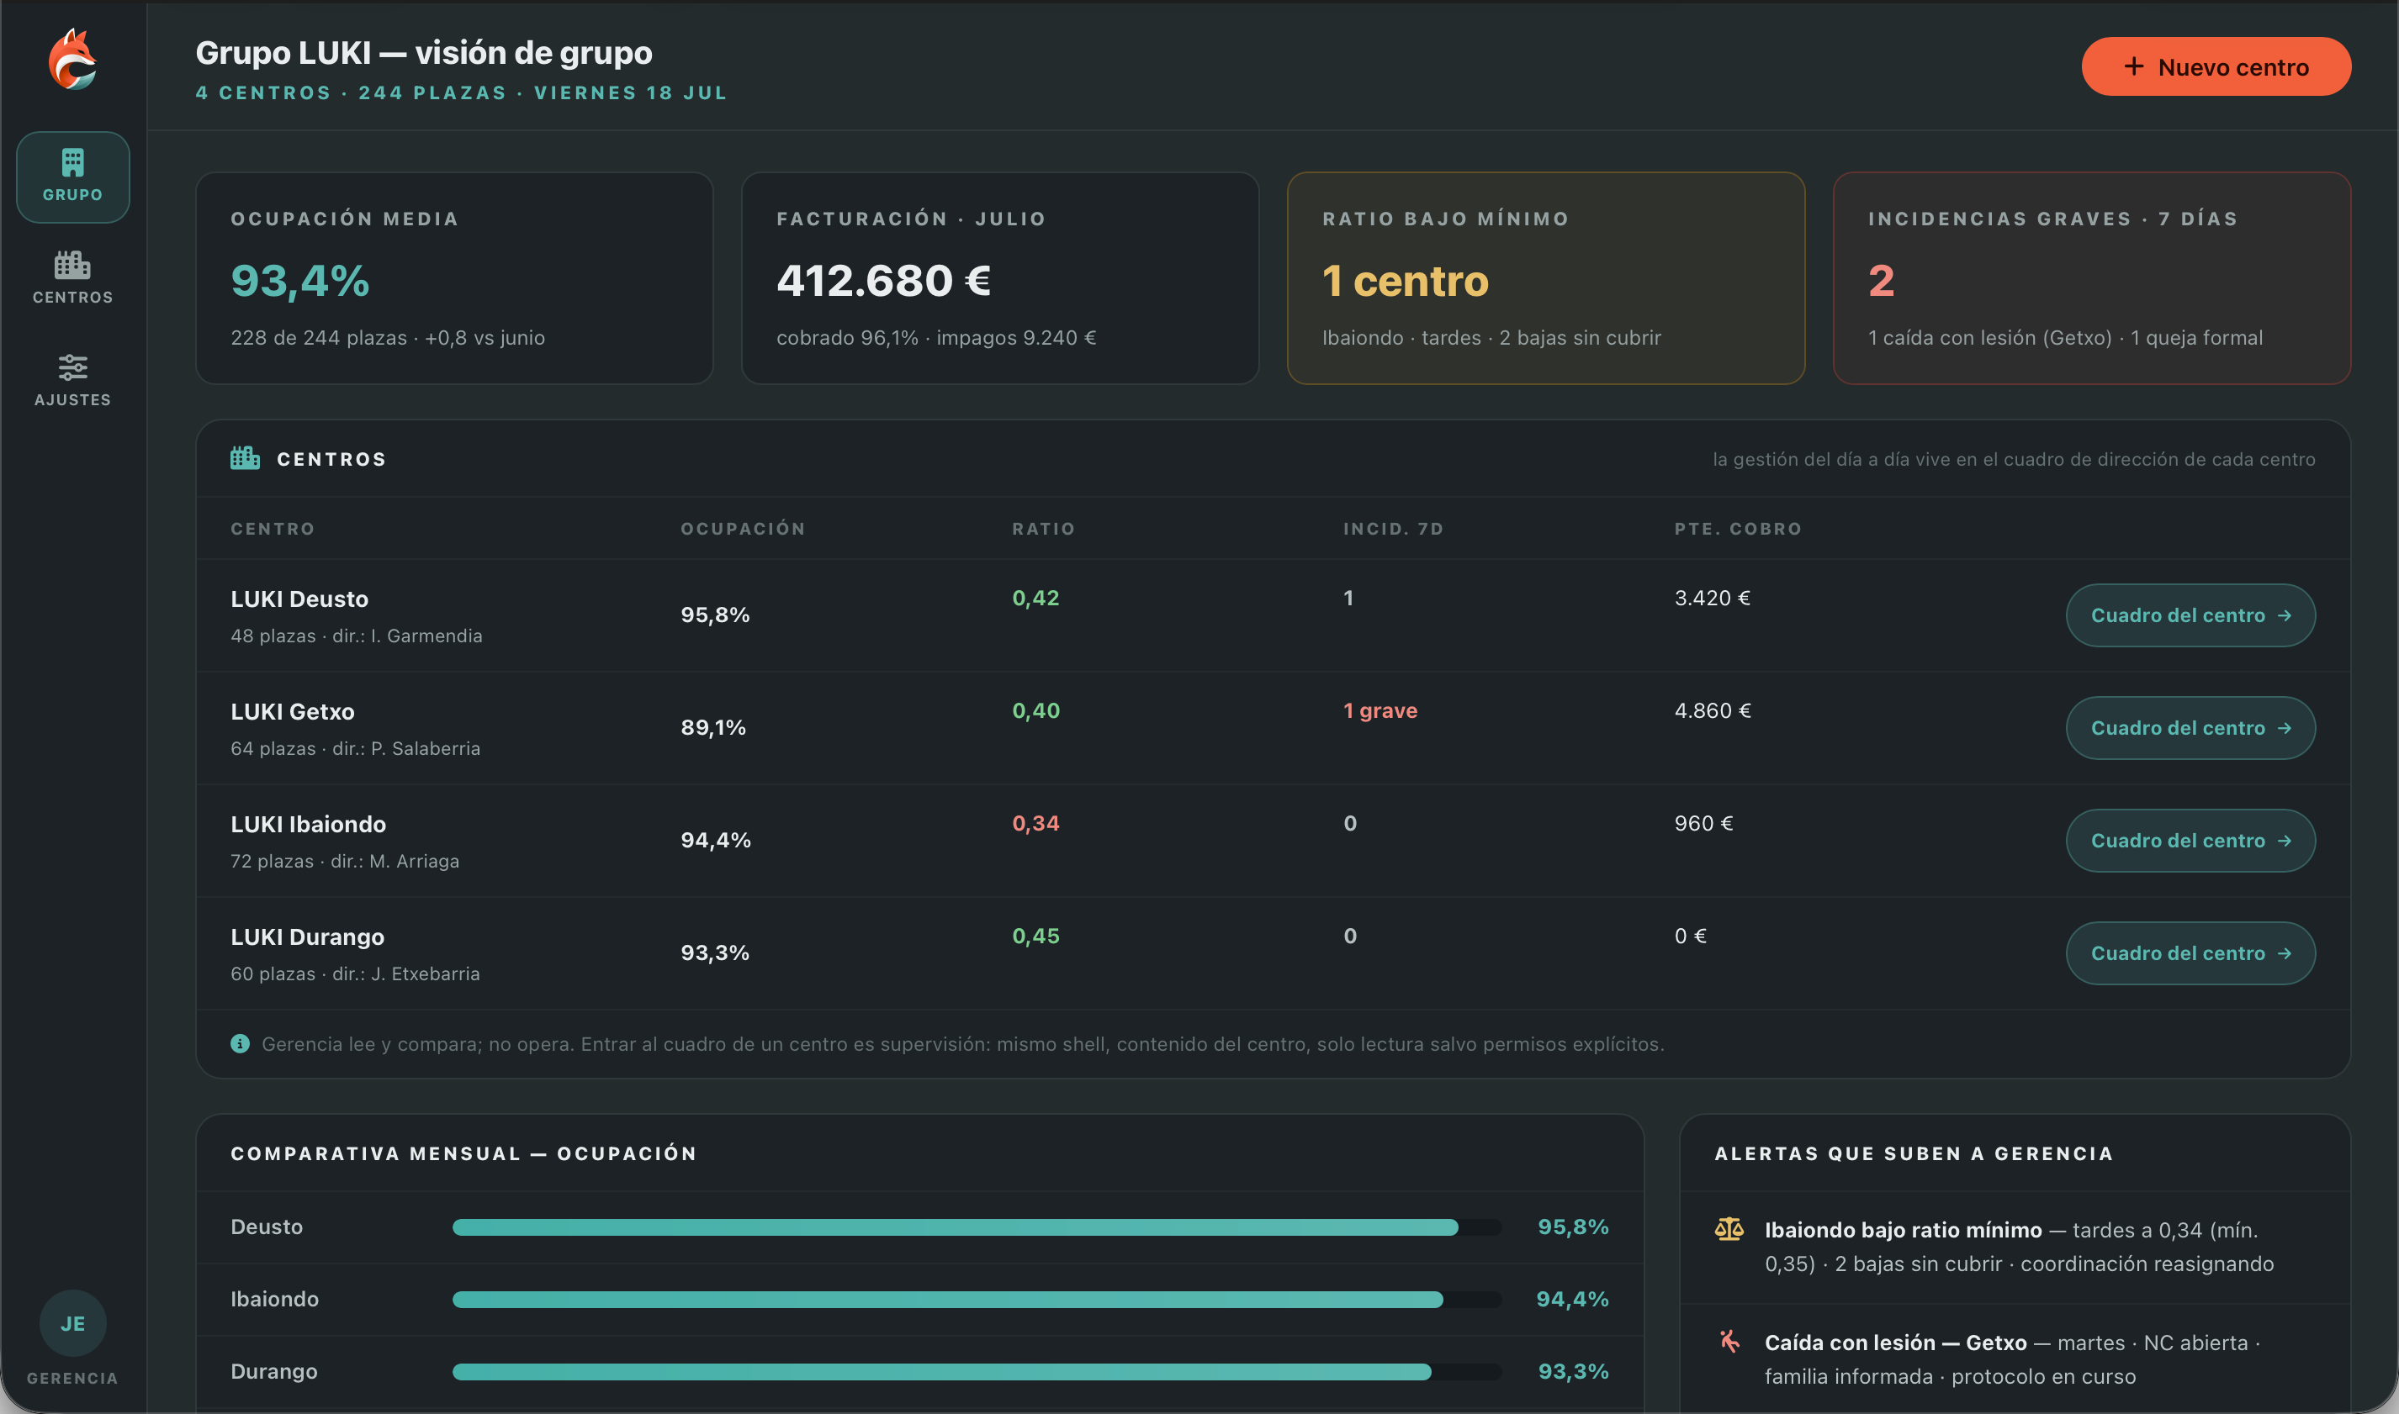This screenshot has width=2399, height=1414.
Task: Click the Comparativa mensual ocupación heading
Action: pos(464,1154)
